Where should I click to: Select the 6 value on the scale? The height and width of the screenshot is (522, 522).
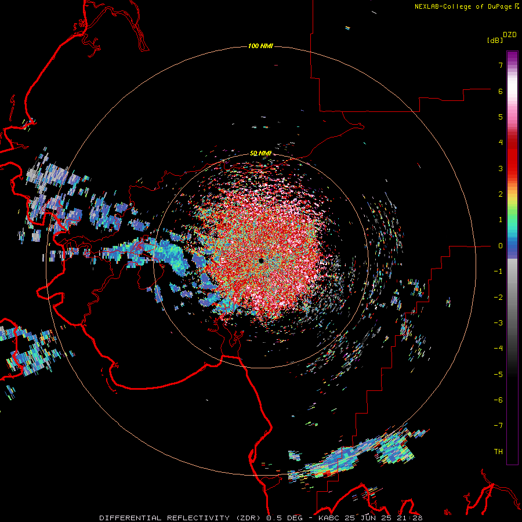501,91
